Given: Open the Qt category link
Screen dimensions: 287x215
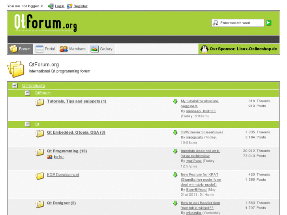Looking at the screenshot, I should (37, 124).
